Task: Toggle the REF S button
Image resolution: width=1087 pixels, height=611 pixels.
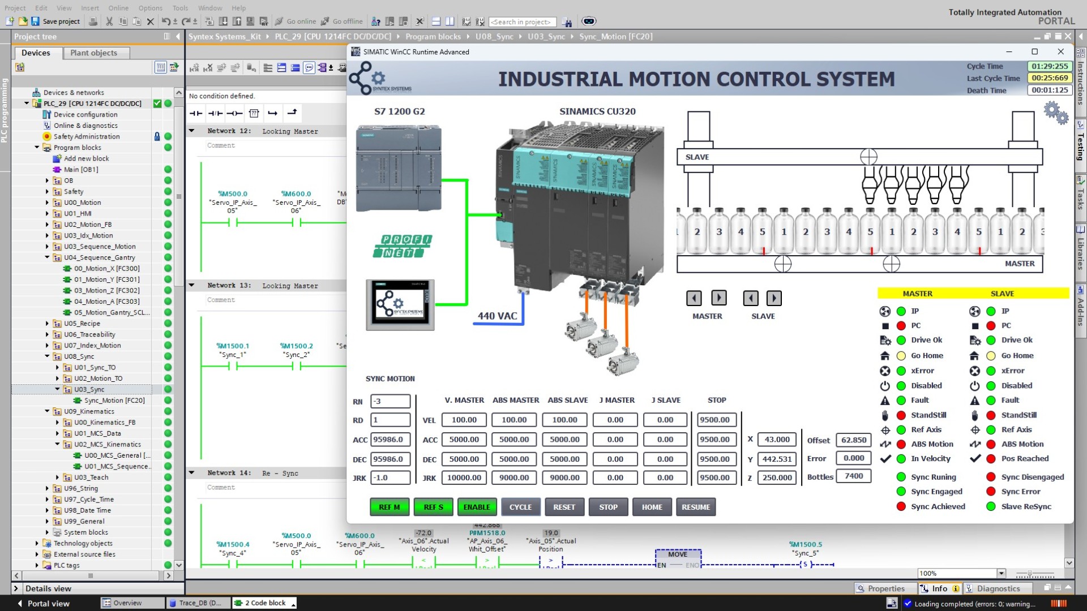Action: pyautogui.click(x=434, y=507)
